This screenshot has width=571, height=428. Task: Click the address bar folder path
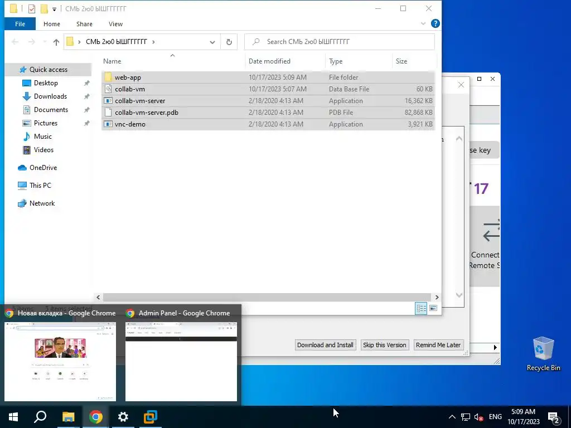pos(117,42)
